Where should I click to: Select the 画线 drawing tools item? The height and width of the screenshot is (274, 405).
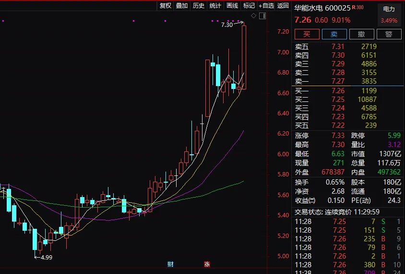point(232,6)
